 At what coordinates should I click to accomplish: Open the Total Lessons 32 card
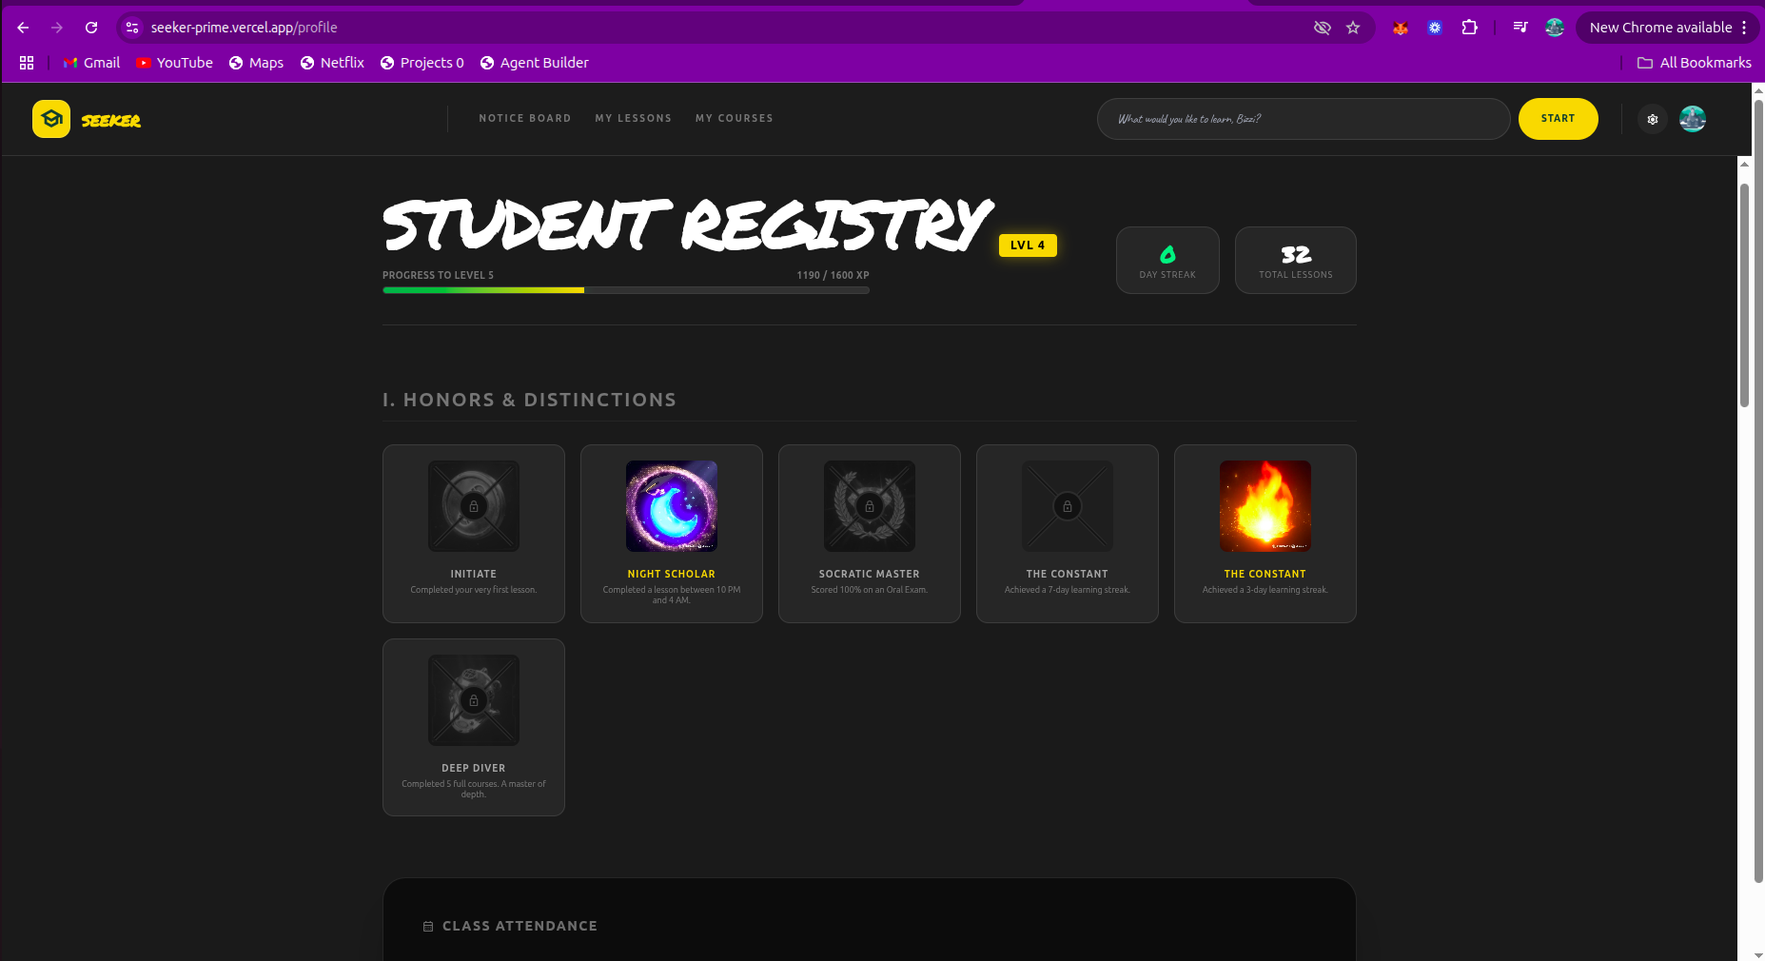1296,261
